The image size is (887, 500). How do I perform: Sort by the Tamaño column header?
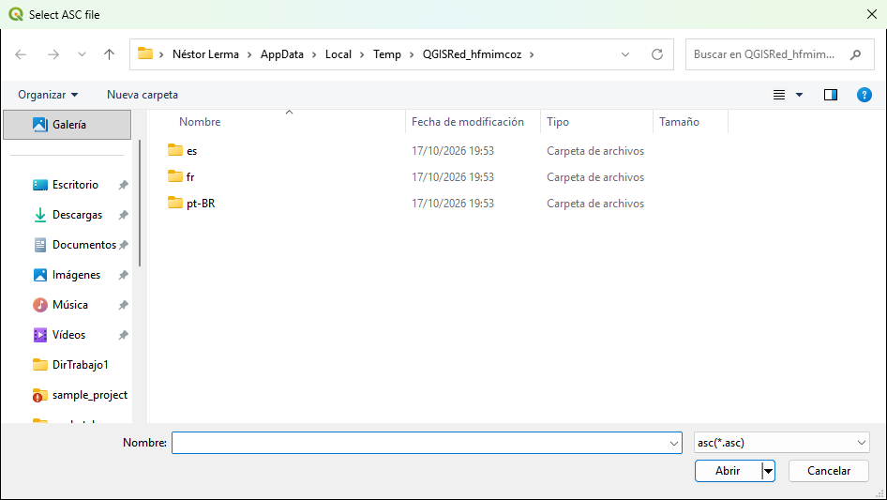tap(680, 122)
